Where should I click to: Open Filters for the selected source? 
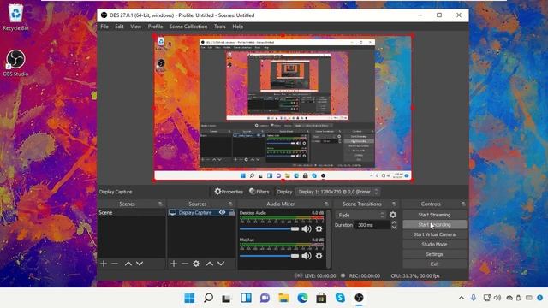coord(259,192)
